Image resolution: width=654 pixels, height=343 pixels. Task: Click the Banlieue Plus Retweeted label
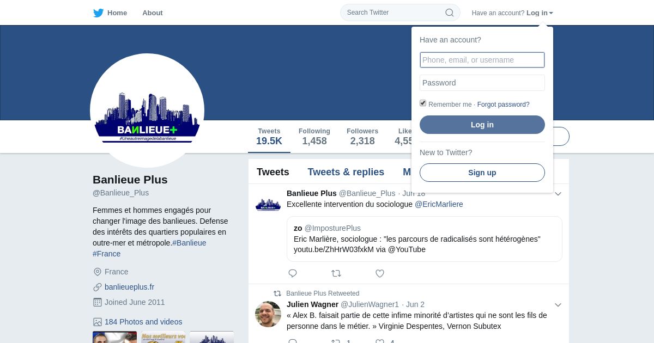tap(323, 293)
